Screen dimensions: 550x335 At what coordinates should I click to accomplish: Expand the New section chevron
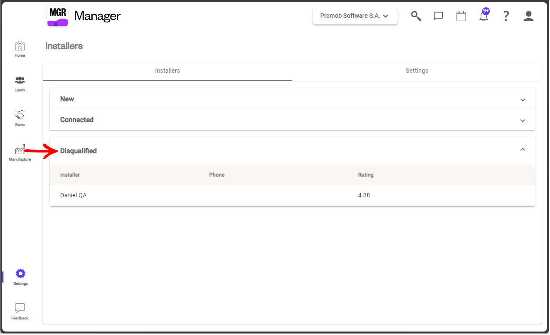point(523,100)
